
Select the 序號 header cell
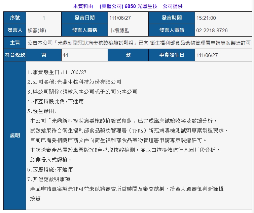click(x=15, y=18)
